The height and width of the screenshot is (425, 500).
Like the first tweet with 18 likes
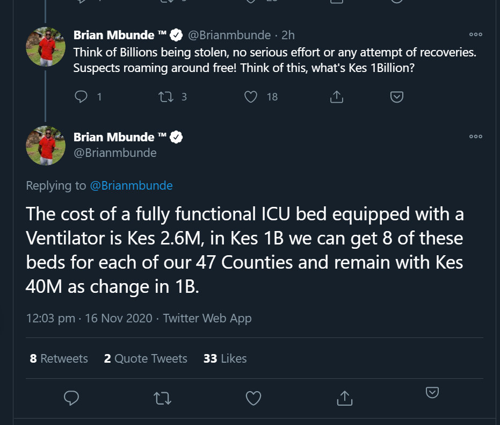click(x=251, y=97)
